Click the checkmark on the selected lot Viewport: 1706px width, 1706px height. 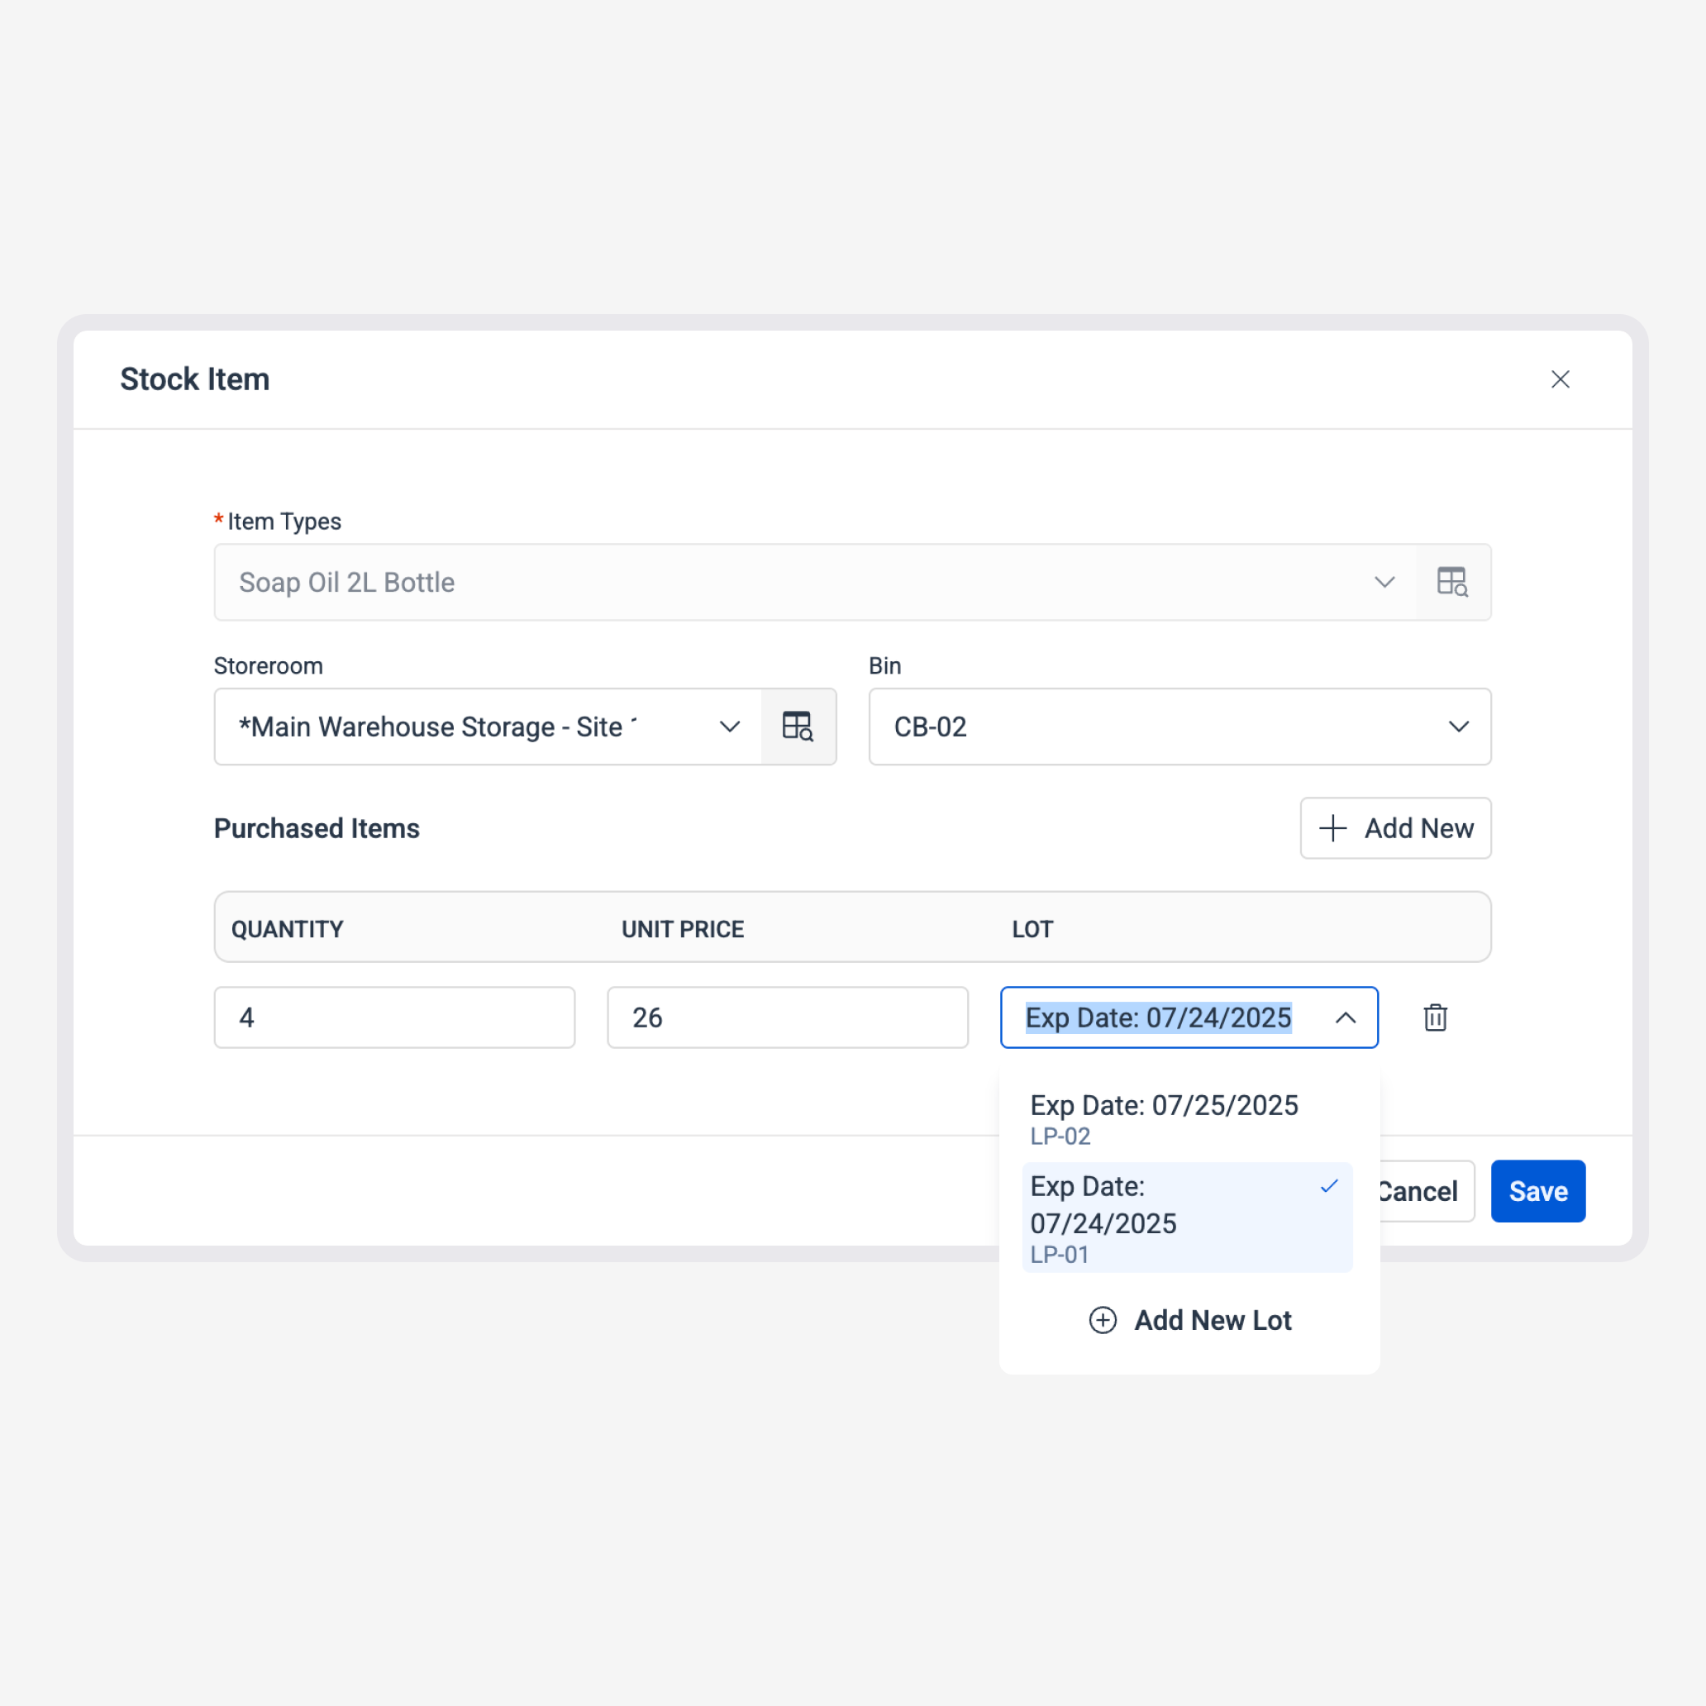pos(1329,1187)
